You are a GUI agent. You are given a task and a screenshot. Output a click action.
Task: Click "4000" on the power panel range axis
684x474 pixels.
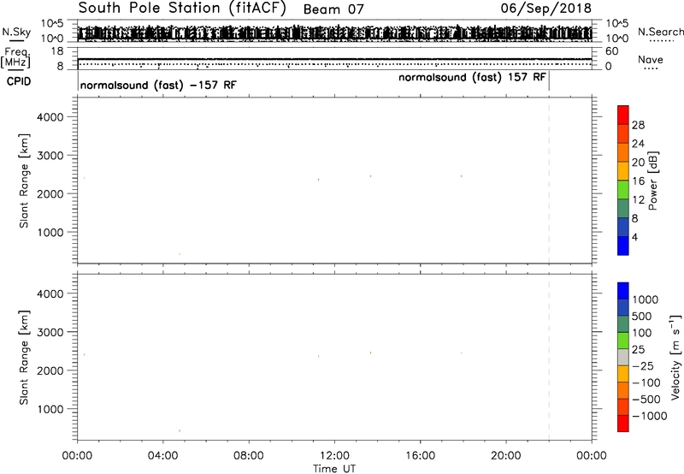pyautogui.click(x=50, y=117)
